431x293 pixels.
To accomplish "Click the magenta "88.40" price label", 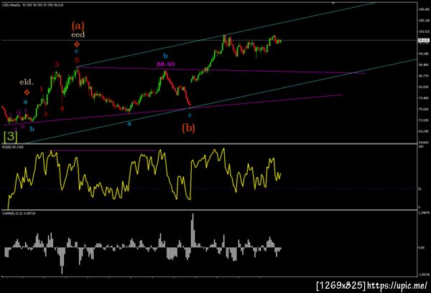I will click(165, 64).
